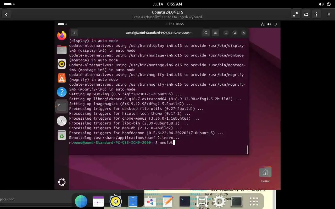The height and width of the screenshot is (209, 335).
Task: Open new tab in terminal window
Action: pos(74,33)
